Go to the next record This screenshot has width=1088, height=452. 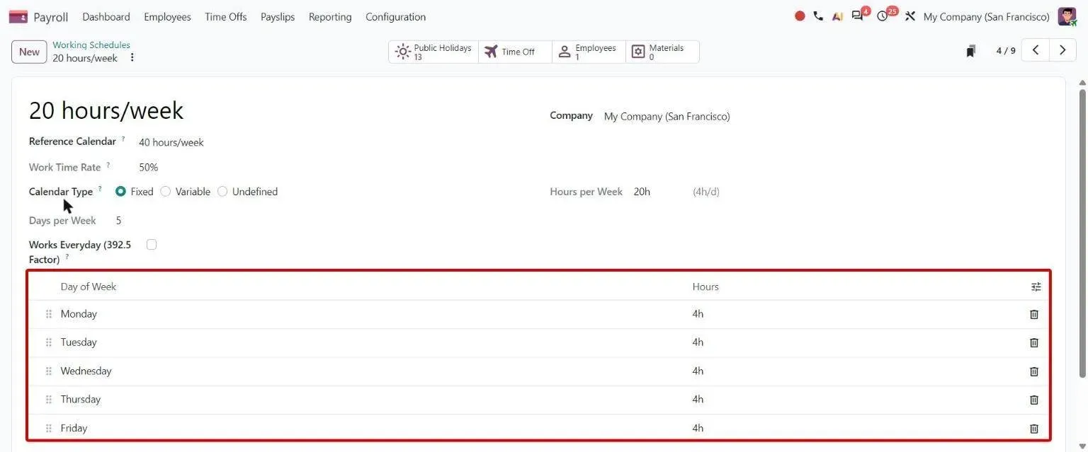[x=1062, y=50]
